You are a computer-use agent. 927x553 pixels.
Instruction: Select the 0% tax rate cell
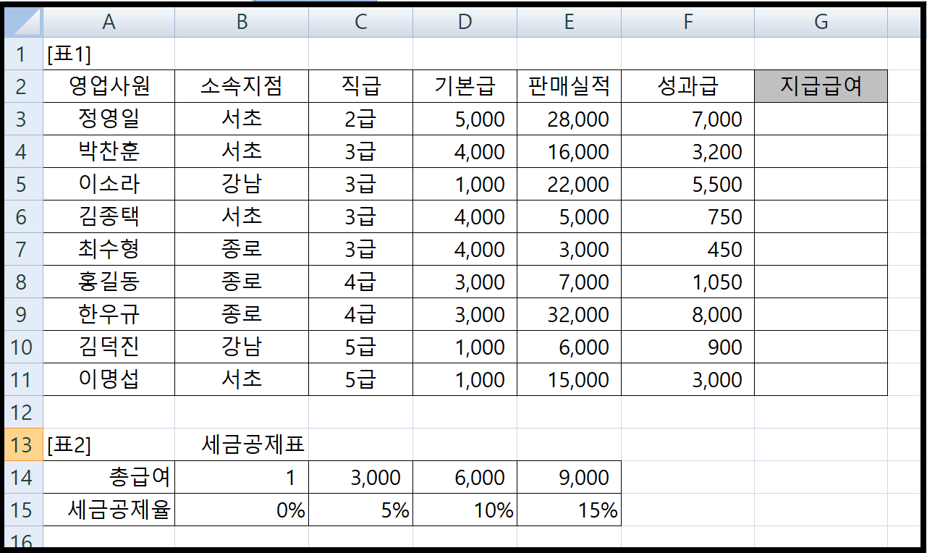coord(242,510)
